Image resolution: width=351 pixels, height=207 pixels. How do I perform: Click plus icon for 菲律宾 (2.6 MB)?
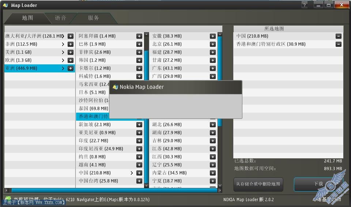click(139, 52)
